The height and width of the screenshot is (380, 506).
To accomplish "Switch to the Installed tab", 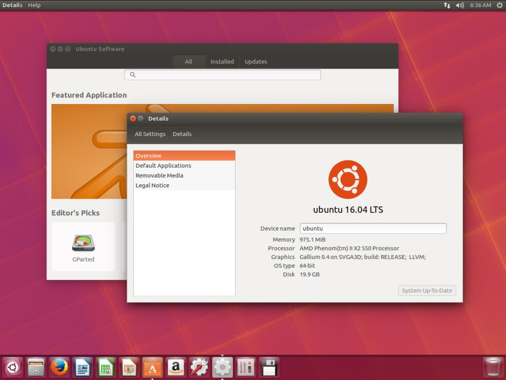I will pos(222,61).
